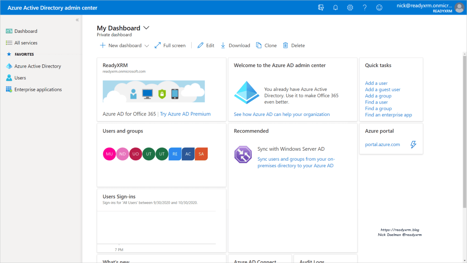Image resolution: width=467 pixels, height=263 pixels.
Task: Open Azure Active Directory in sidebar
Action: point(37,66)
